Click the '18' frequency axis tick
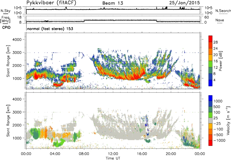The image size is (231, 160). [x=19, y=17]
